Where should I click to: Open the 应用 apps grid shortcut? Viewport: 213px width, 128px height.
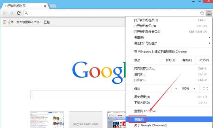(8, 22)
